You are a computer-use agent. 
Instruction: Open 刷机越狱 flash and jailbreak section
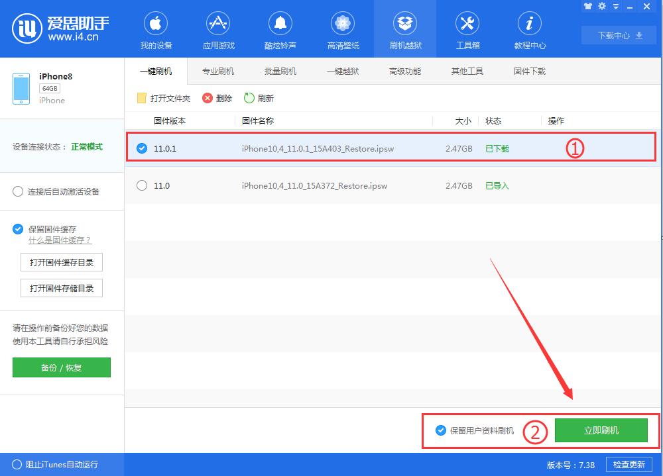tap(405, 30)
